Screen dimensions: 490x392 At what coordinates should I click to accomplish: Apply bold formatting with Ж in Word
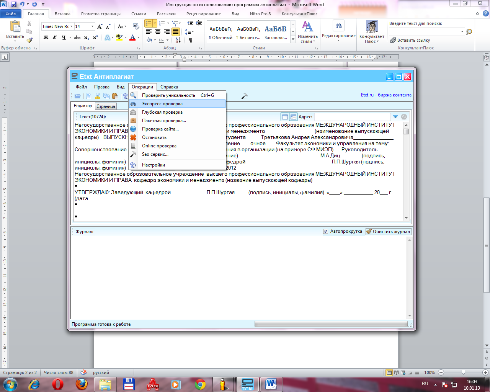[x=46, y=38]
